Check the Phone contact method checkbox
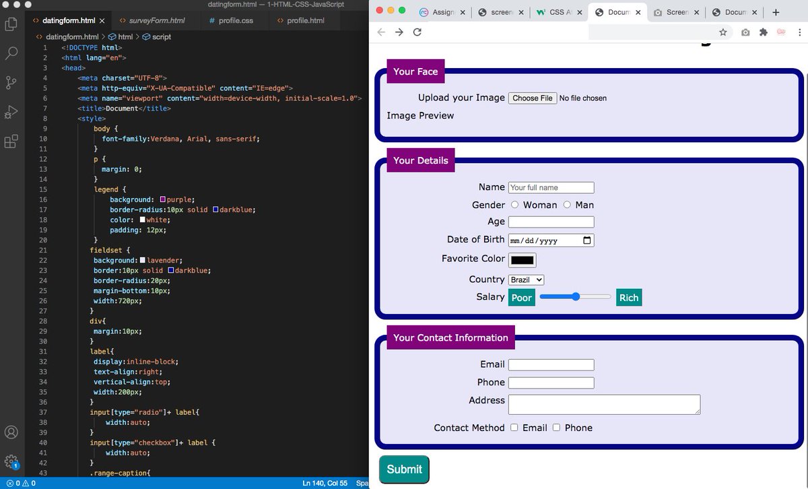The image size is (808, 489). click(x=557, y=428)
